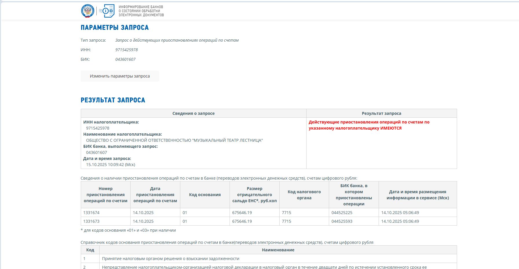Click bank BIK 044525593 in the table
519x269 pixels.
(x=342, y=221)
